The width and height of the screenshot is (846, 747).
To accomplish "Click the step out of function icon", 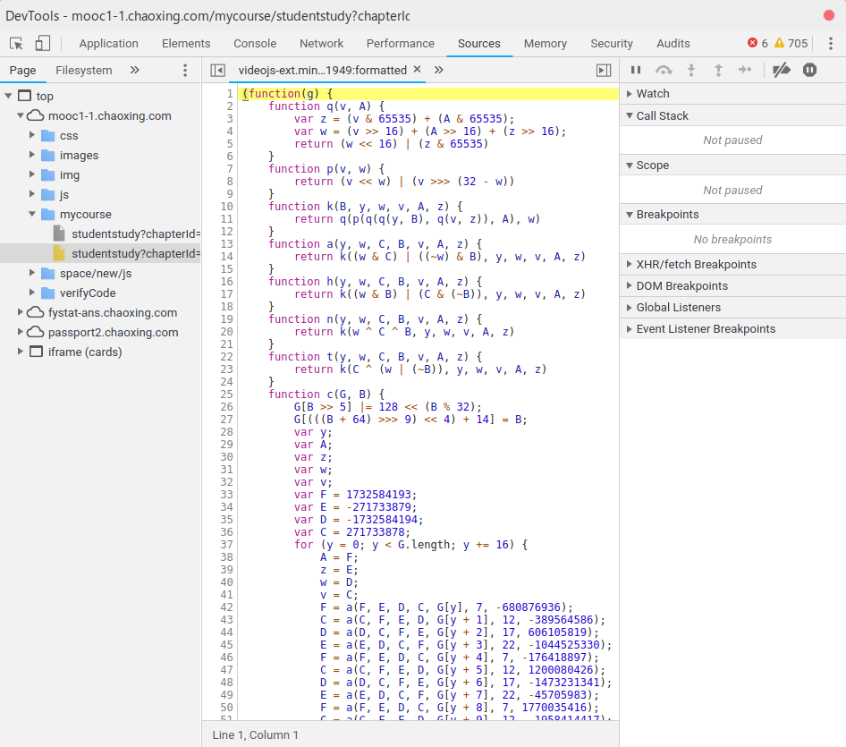I will pyautogui.click(x=718, y=70).
